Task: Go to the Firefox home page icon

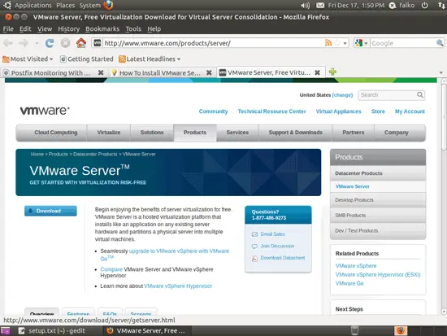Action: point(81,43)
